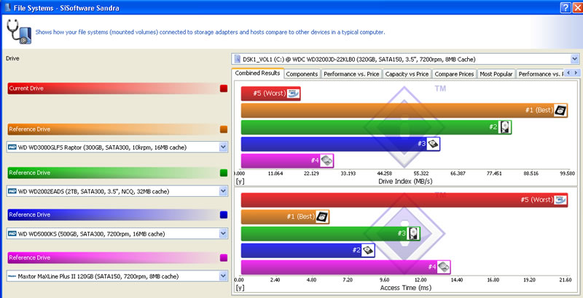
Task: Open the DSK1_VOL1 drive selection dropdown
Action: (x=575, y=58)
